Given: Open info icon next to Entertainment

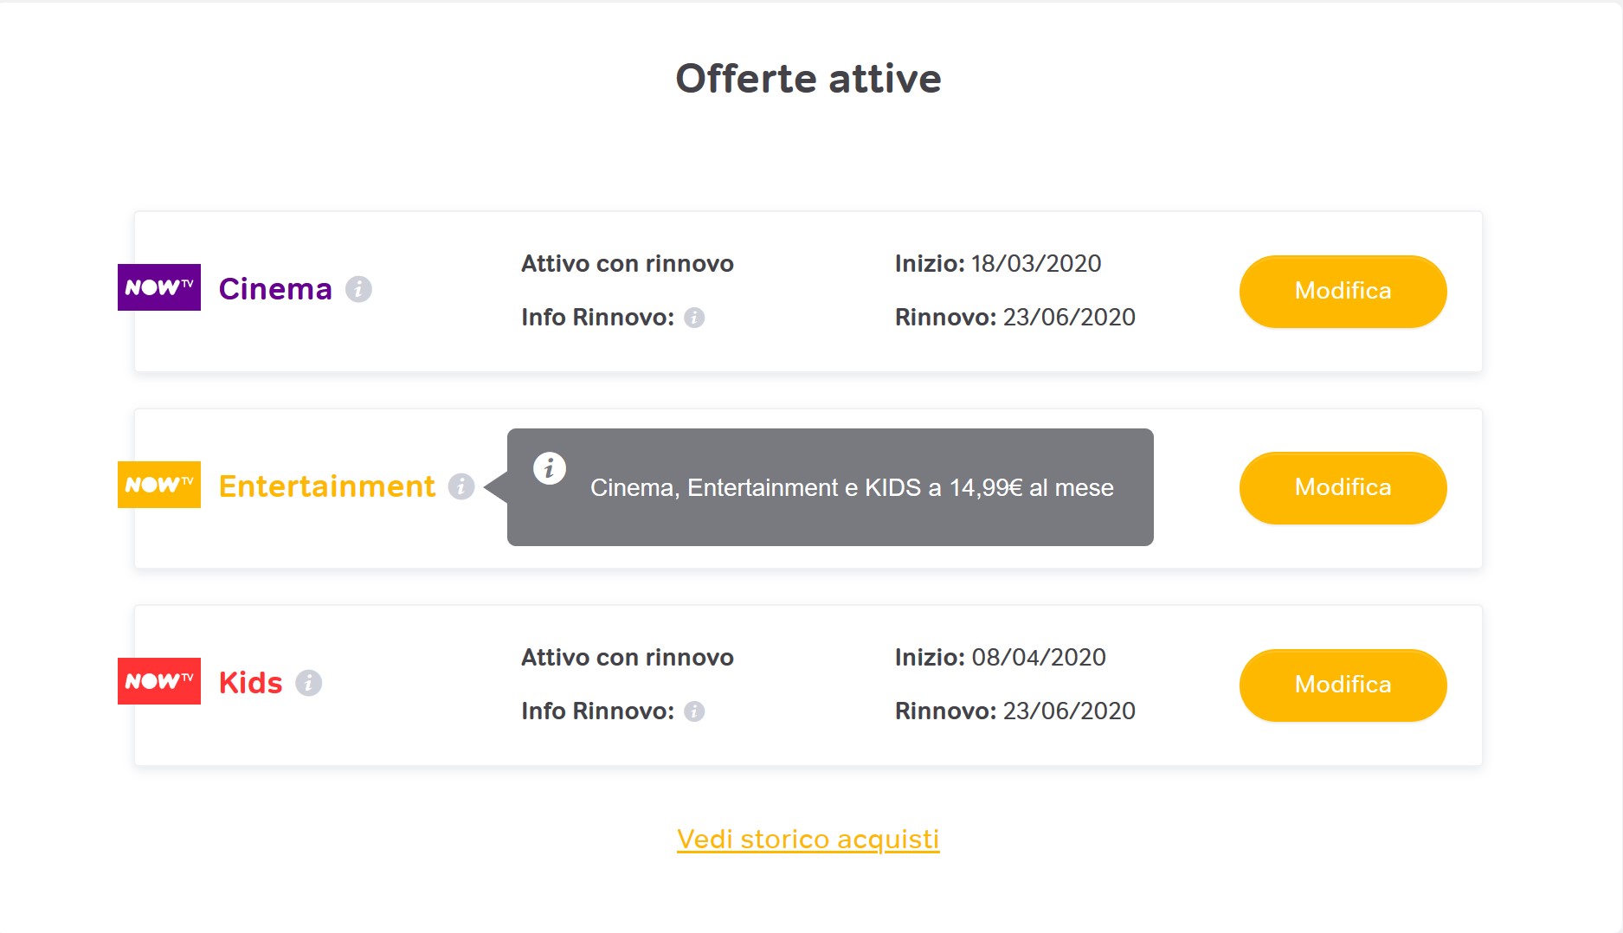Looking at the screenshot, I should [461, 486].
